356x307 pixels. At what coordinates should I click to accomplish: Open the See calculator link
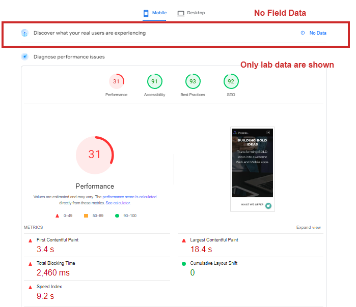pyautogui.click(x=118, y=203)
